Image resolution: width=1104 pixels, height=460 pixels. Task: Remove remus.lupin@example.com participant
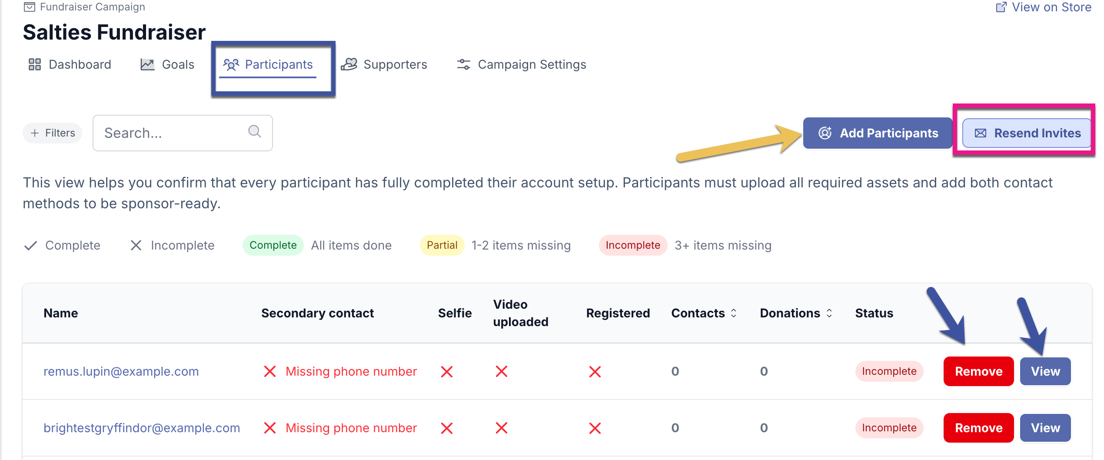tap(978, 371)
